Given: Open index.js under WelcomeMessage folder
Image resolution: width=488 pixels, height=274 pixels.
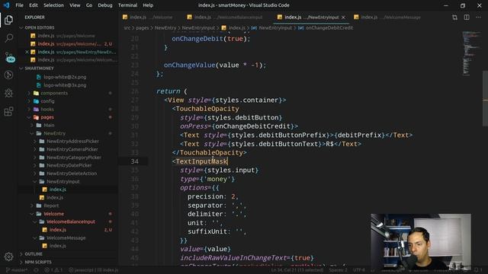Looking at the screenshot, I should [x=58, y=246].
